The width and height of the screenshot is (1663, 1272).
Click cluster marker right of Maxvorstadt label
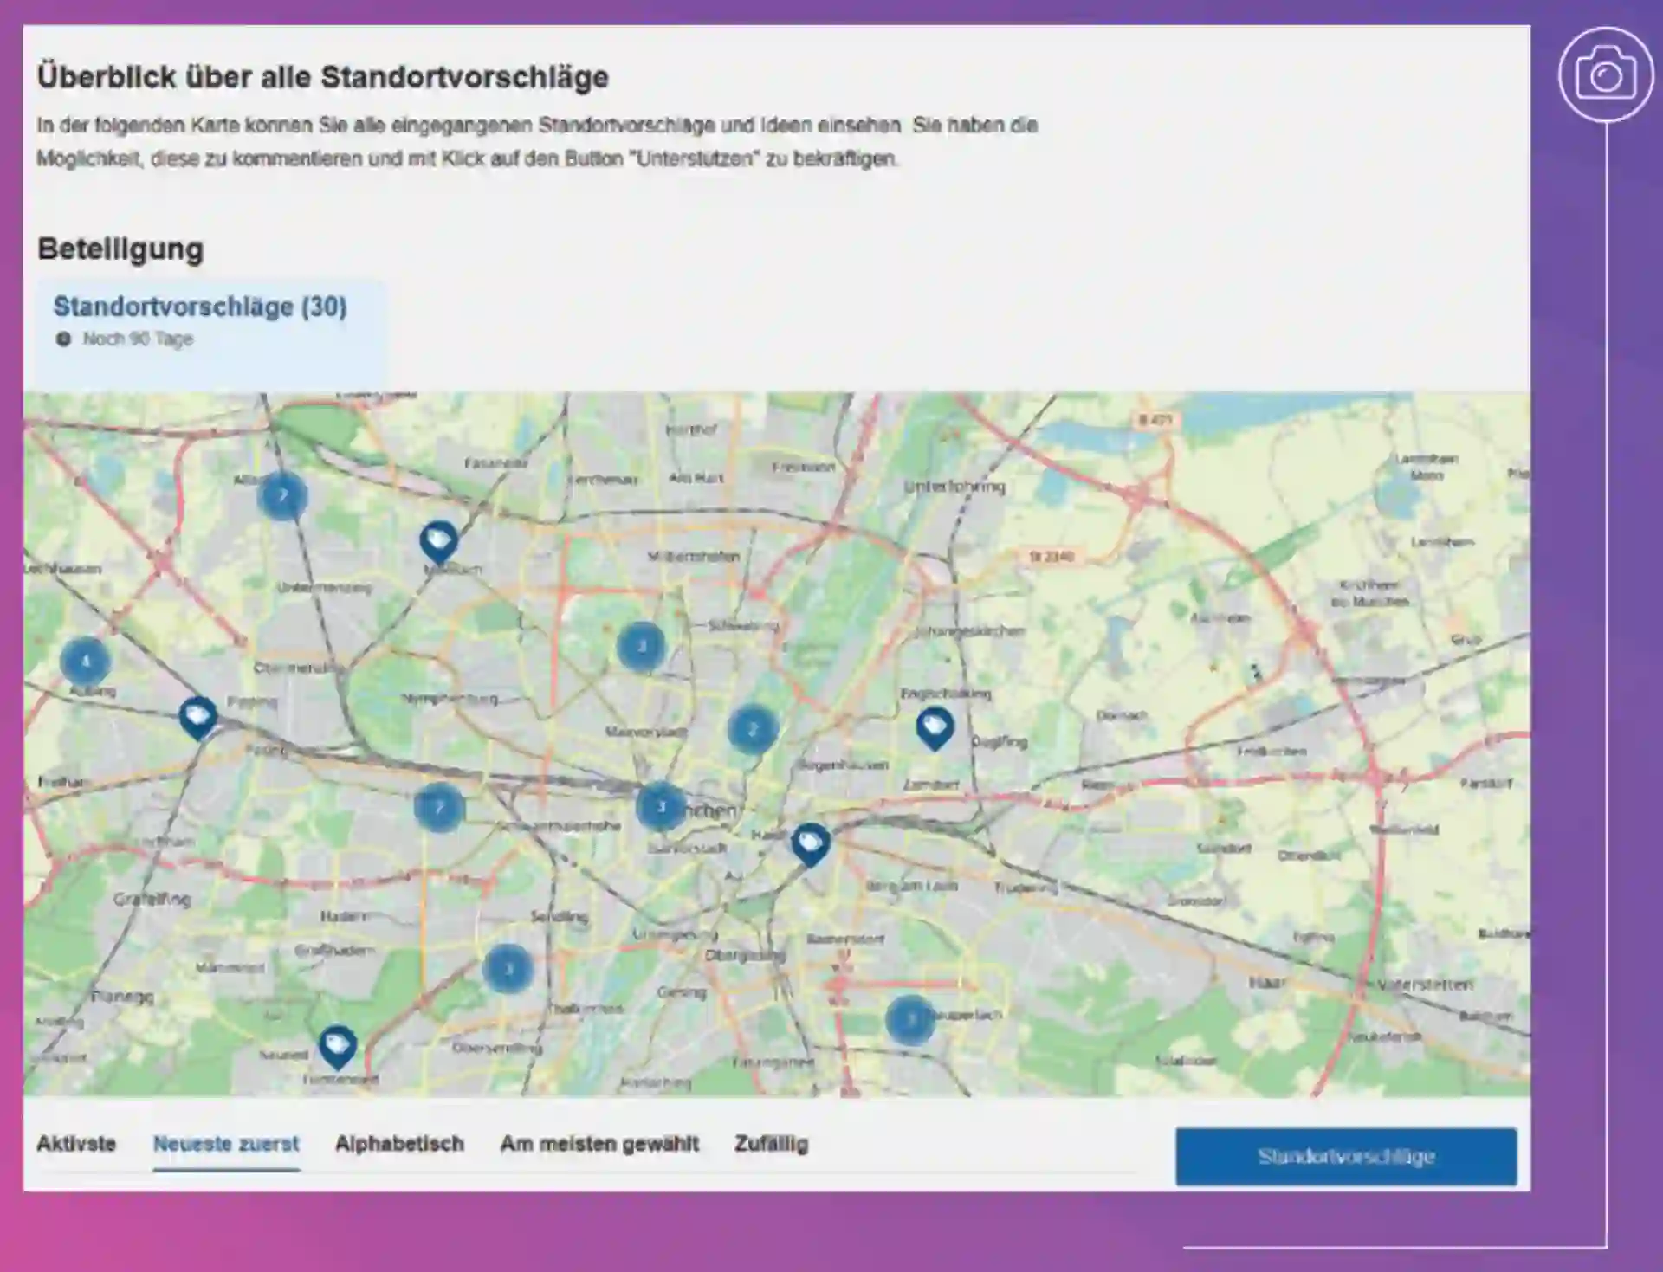(752, 729)
